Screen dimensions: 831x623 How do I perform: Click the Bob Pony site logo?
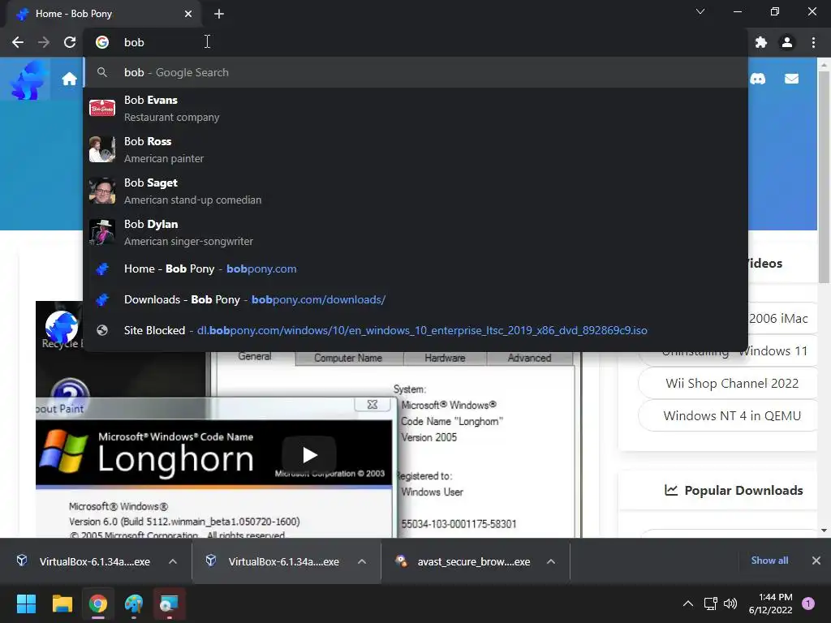[28, 80]
